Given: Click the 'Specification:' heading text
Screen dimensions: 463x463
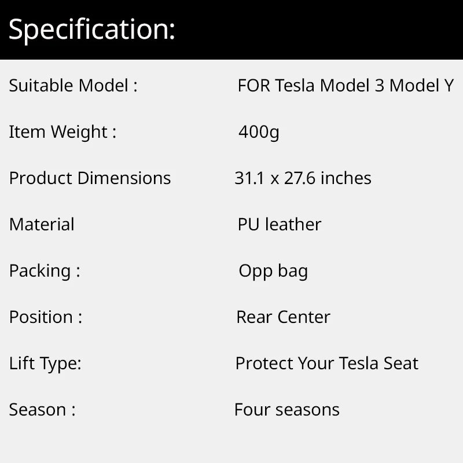Looking at the screenshot, I should tap(91, 30).
